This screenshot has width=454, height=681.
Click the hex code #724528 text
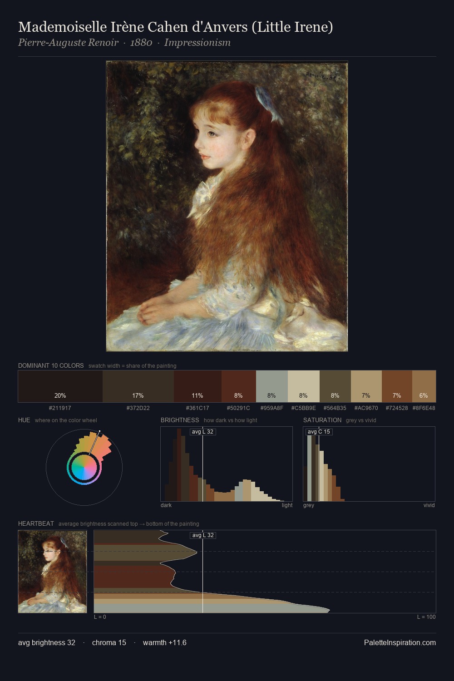point(397,408)
